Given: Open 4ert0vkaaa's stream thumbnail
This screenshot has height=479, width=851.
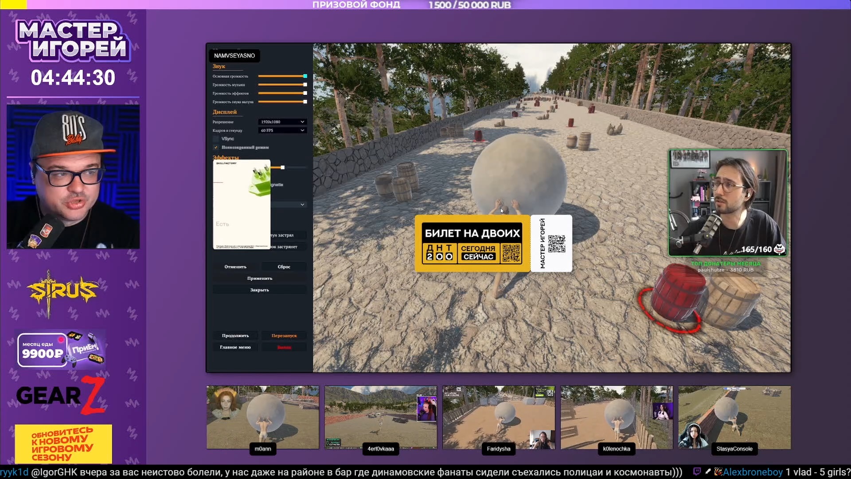Looking at the screenshot, I should point(380,417).
